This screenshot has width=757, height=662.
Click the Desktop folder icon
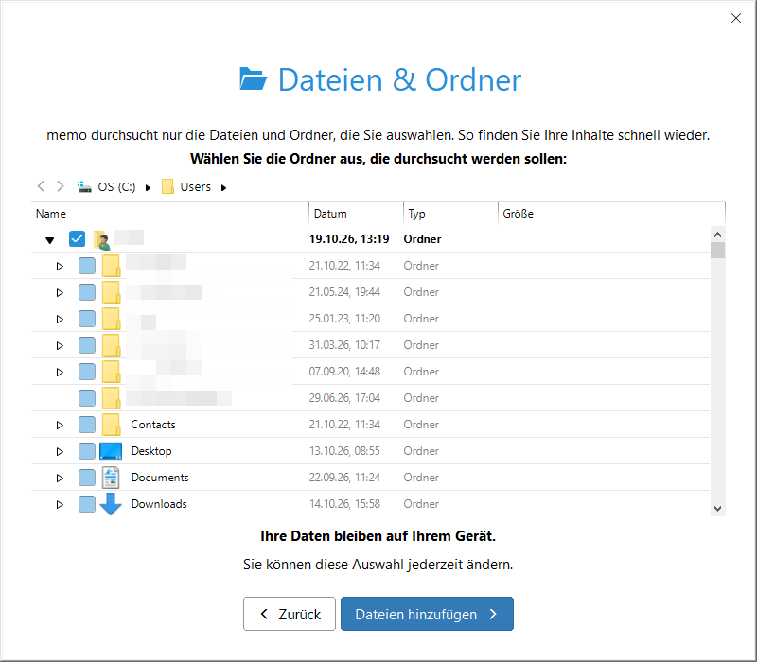111,451
